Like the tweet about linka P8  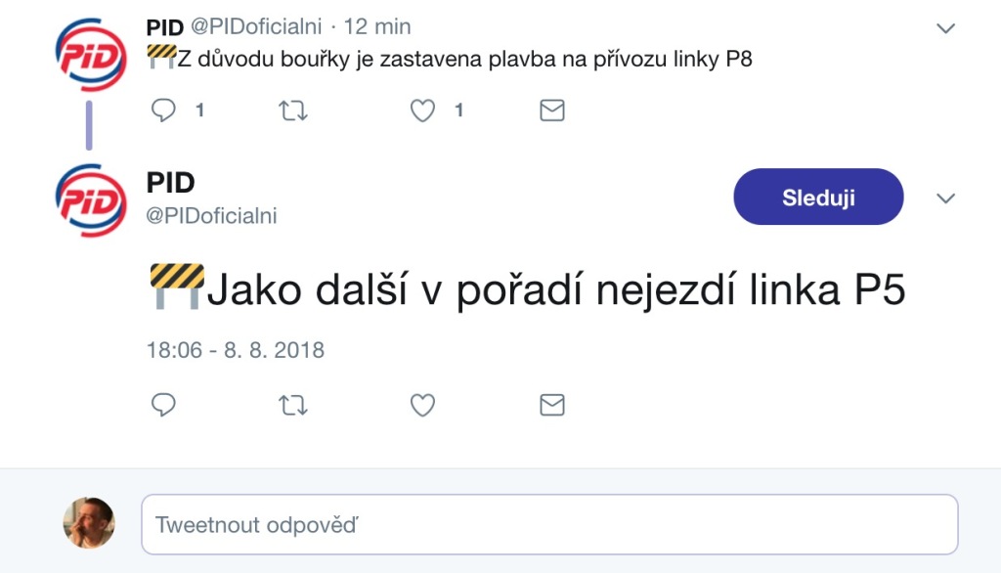click(x=422, y=110)
